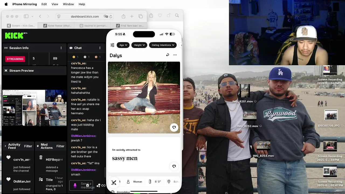Click HEFBoyz deleted message mod action

click(51, 164)
